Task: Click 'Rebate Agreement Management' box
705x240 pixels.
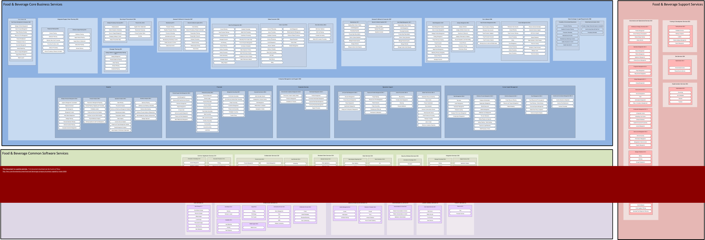Action: [294, 32]
